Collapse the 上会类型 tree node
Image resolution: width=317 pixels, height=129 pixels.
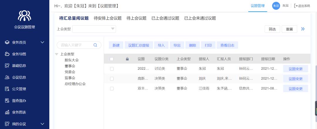click(x=57, y=54)
